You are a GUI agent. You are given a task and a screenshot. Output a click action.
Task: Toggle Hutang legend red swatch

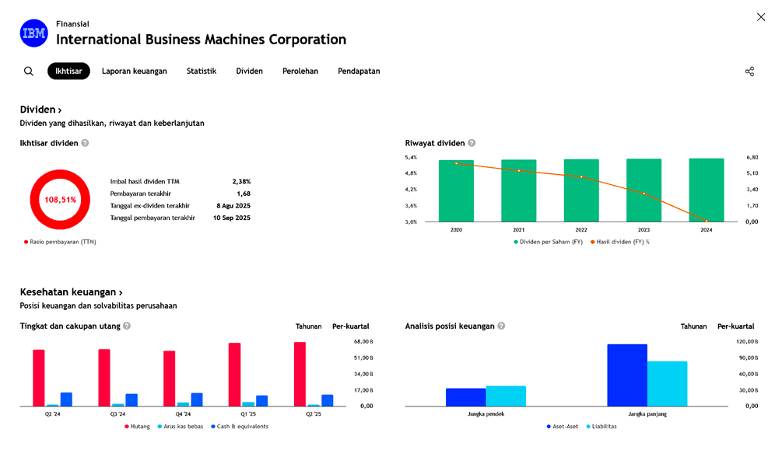[127, 427]
